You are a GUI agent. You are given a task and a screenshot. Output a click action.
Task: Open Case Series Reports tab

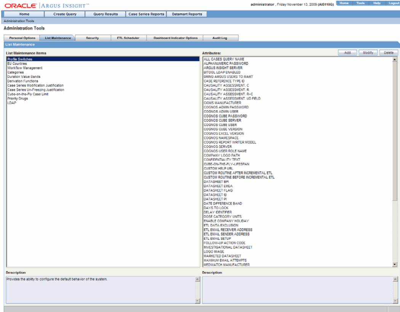tap(146, 14)
